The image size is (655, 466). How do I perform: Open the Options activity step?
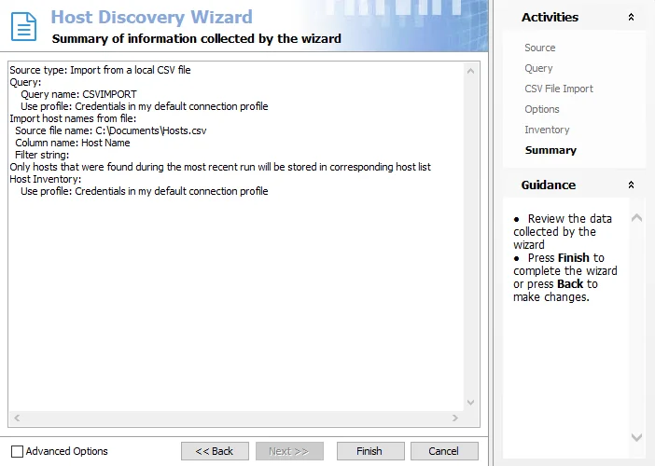tap(542, 109)
